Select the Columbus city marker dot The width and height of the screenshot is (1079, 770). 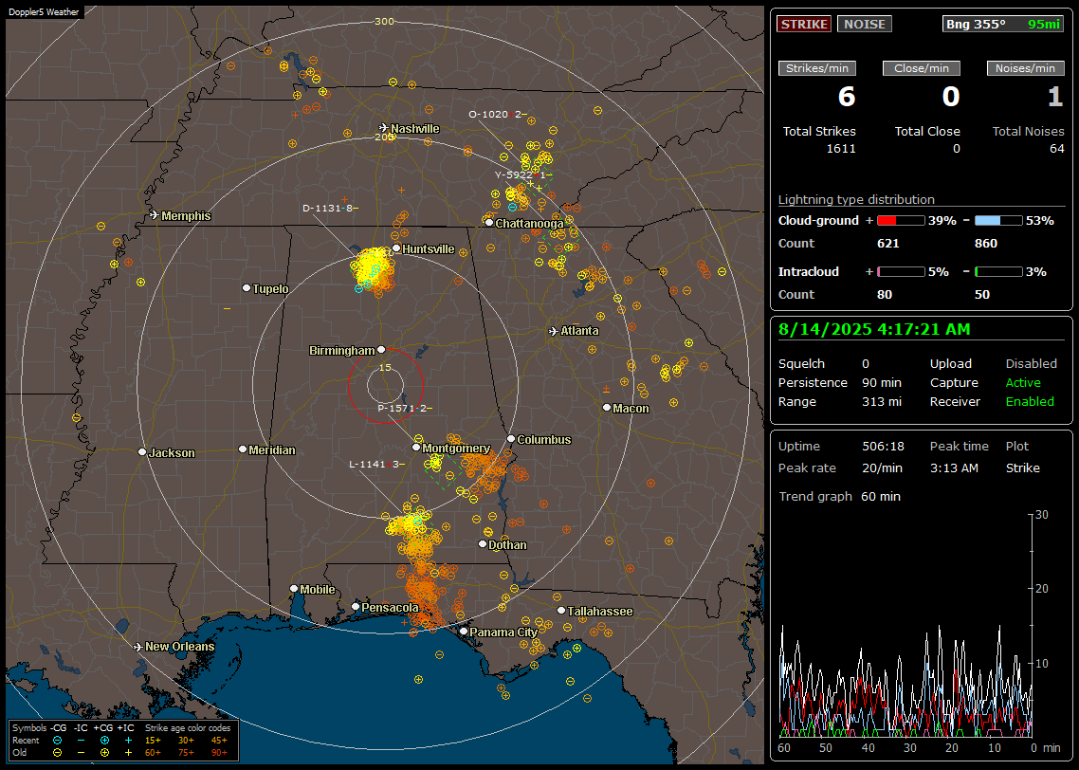(x=511, y=438)
